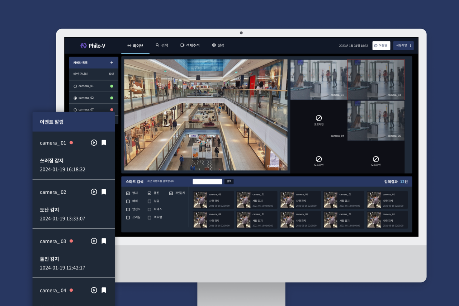Screen dimensions: 459x306
Task: Play the camera_03 rush detection event
Action: pos(94,241)
